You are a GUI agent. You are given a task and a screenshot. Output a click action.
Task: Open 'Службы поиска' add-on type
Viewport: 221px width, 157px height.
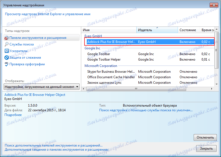(x=22, y=44)
